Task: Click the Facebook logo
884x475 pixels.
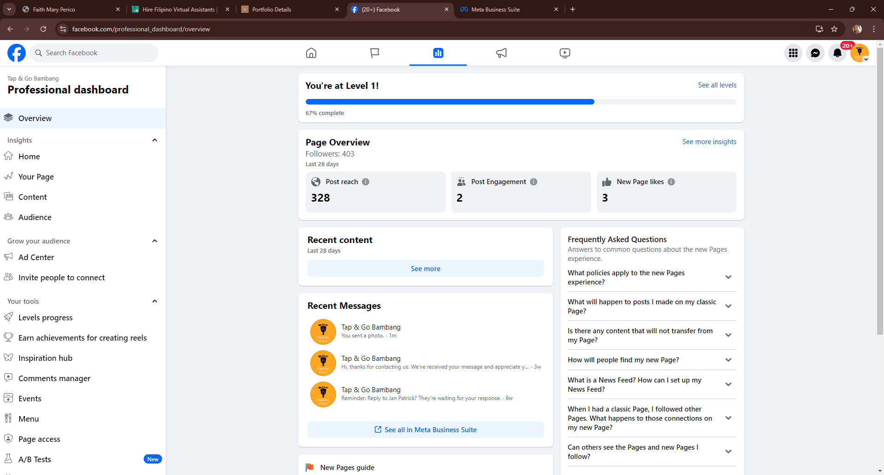Action: (17, 53)
